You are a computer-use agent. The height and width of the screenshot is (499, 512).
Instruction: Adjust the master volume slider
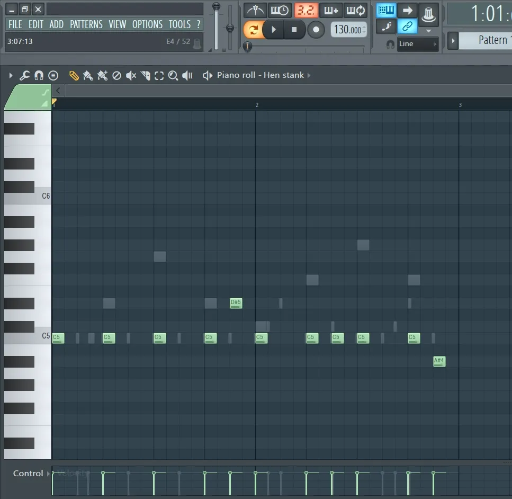click(x=216, y=6)
